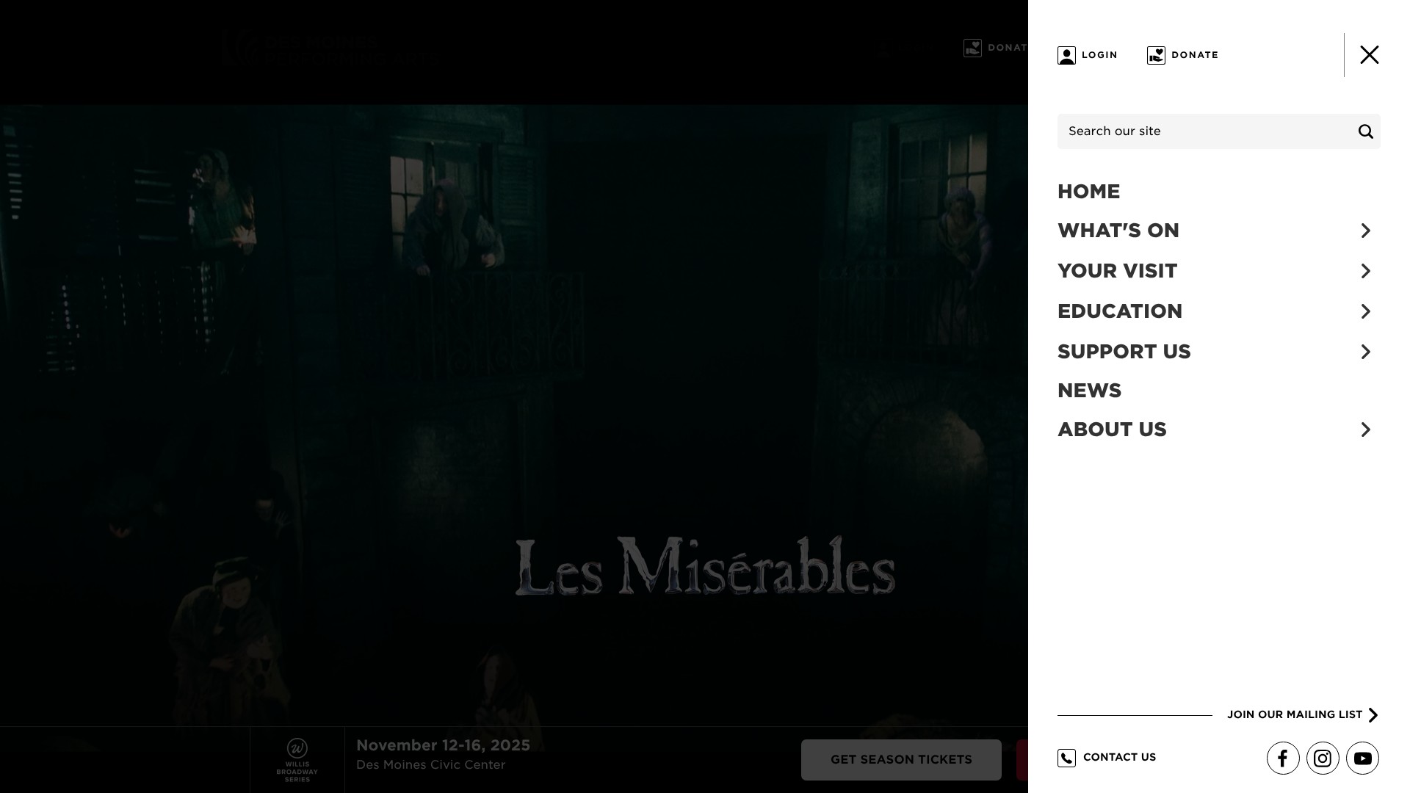Go to the Home menu item
1410x793 pixels.
click(x=1088, y=192)
